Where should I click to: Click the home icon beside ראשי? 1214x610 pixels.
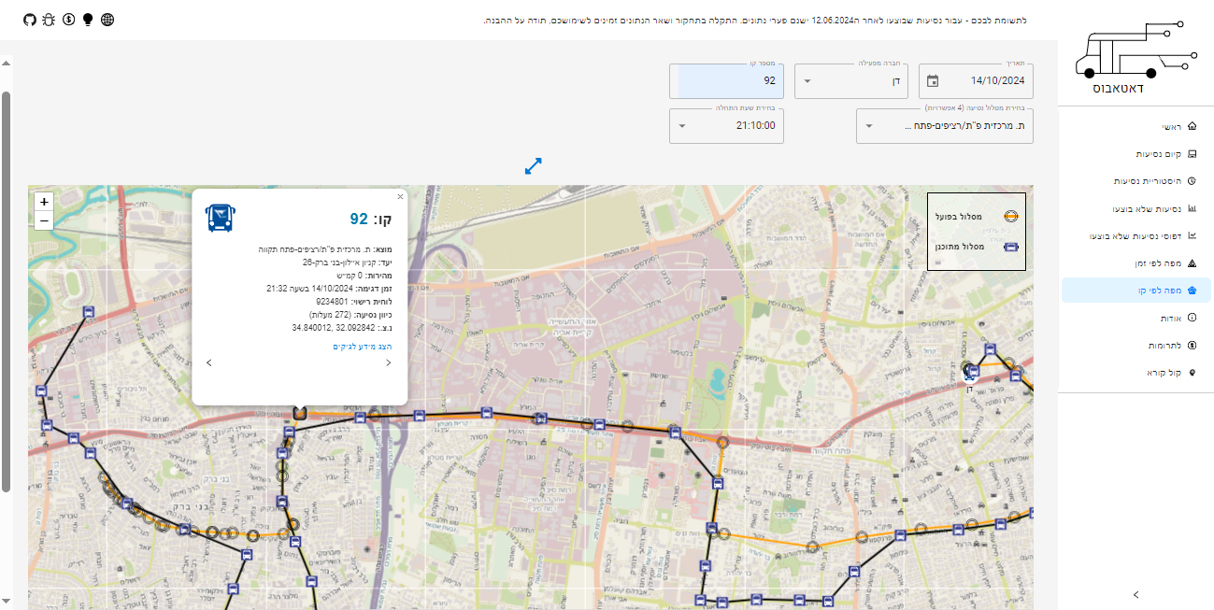pos(1191,126)
